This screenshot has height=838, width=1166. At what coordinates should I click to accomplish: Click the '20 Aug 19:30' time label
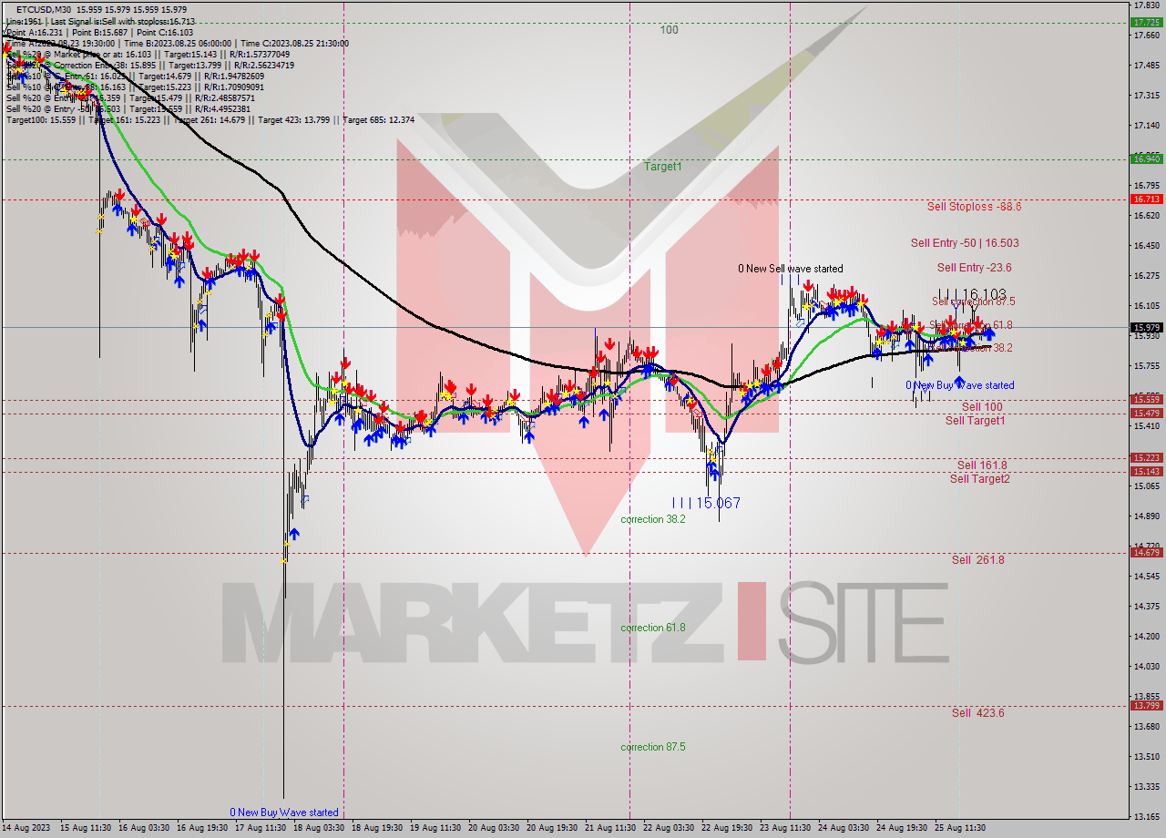click(552, 828)
